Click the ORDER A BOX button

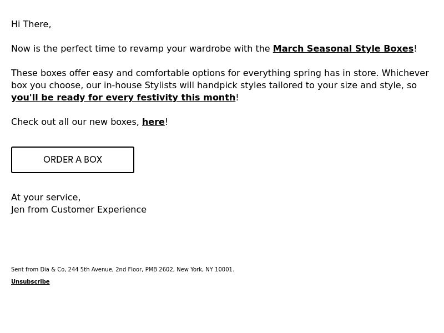click(73, 160)
